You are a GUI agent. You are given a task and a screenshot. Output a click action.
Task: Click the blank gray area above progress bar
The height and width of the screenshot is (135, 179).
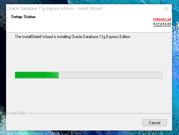89,55
